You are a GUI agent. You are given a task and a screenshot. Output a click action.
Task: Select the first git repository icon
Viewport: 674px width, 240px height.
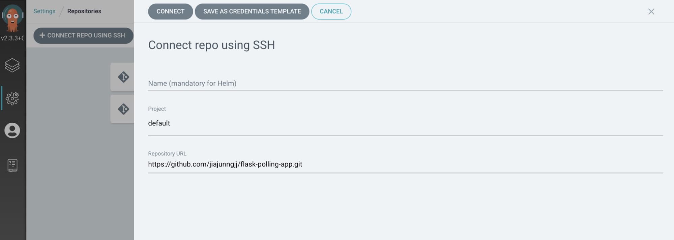pyautogui.click(x=123, y=77)
